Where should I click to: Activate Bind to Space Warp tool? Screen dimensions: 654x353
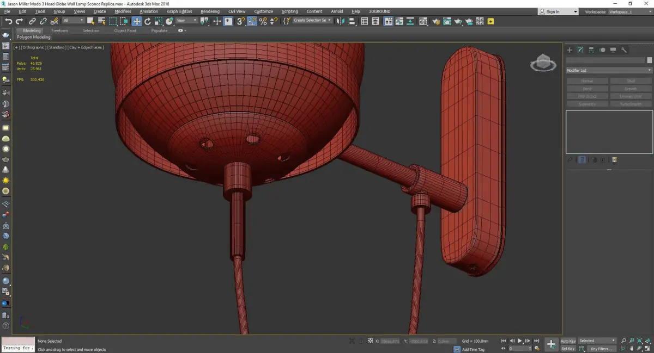(54, 21)
